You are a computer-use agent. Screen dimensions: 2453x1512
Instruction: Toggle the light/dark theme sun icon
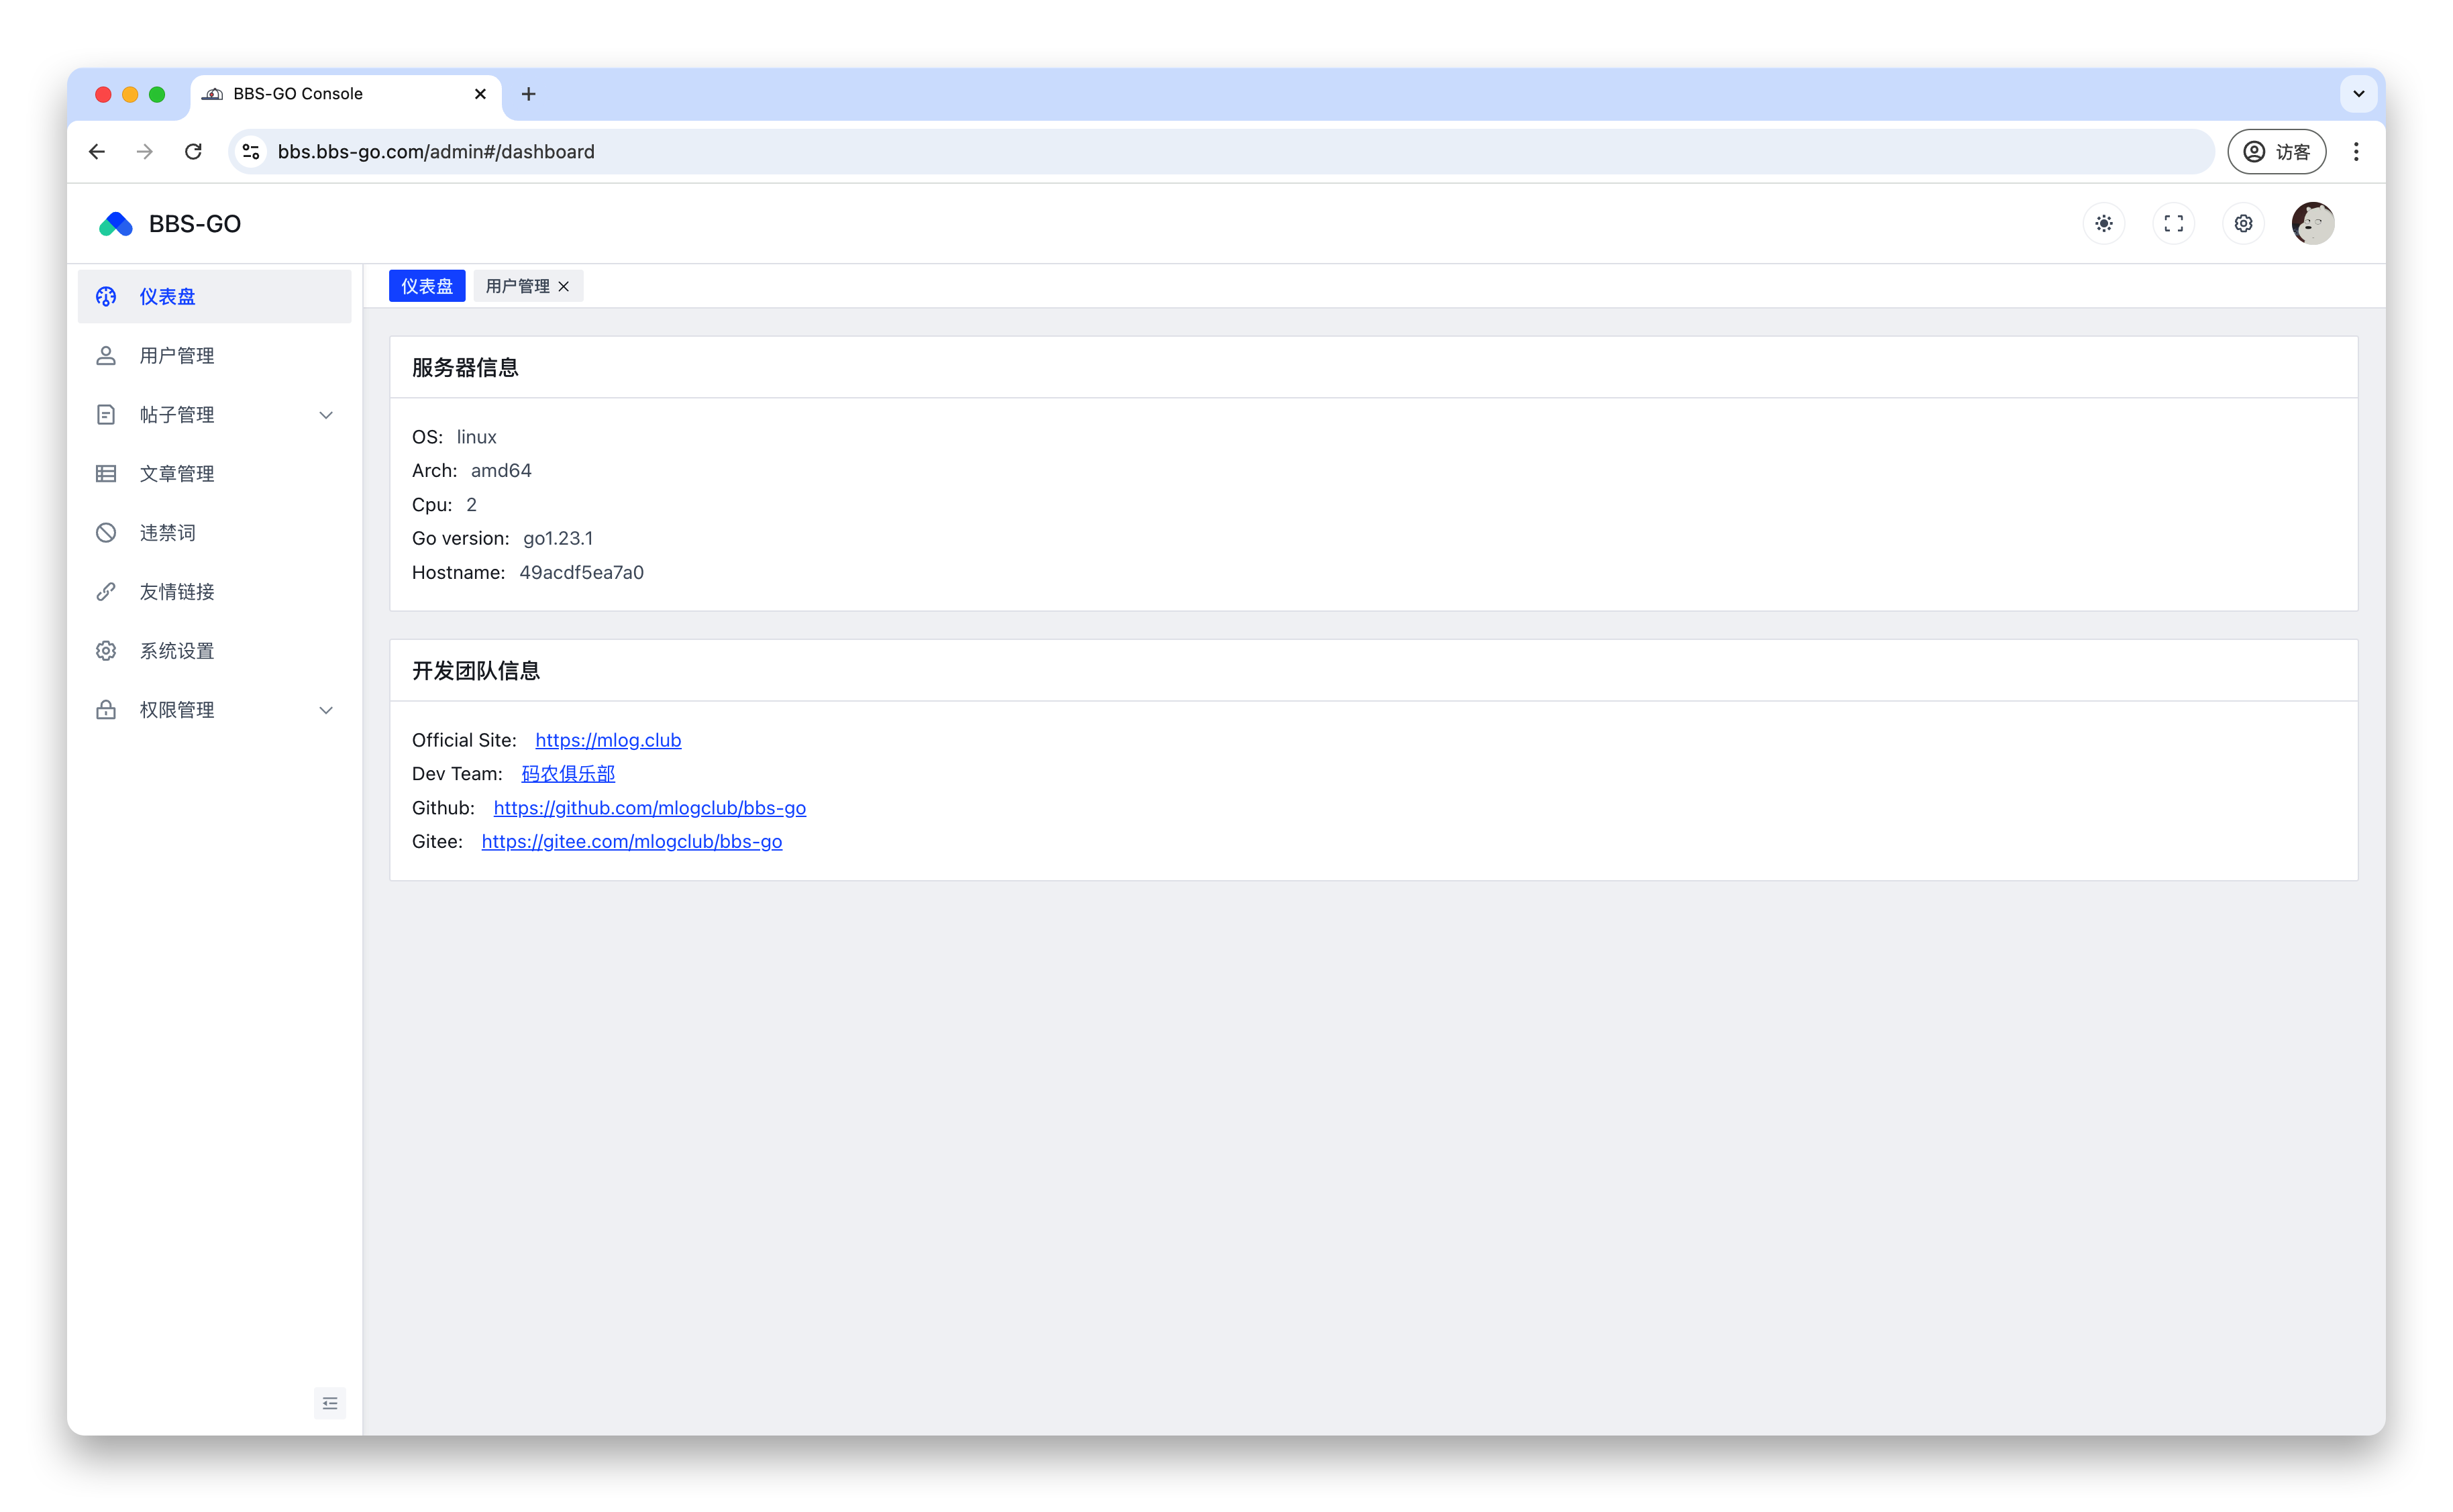coord(2104,223)
